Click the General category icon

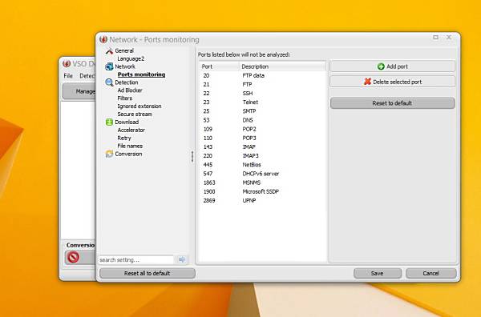[x=109, y=51]
